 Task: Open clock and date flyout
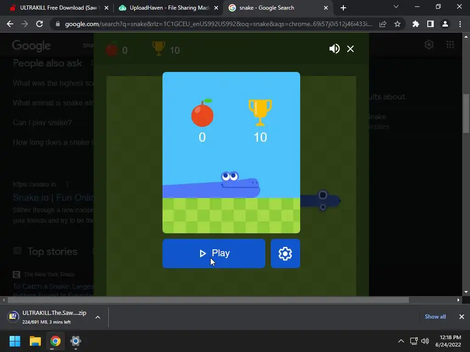coord(448,341)
